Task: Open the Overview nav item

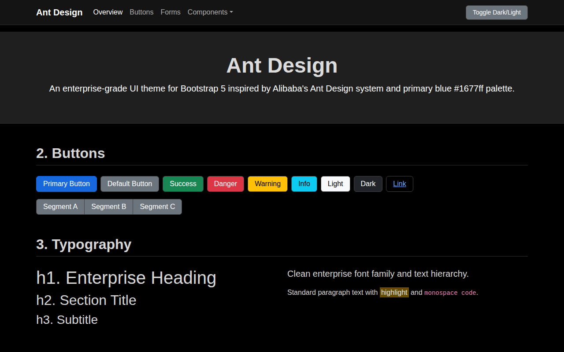Action: [108, 12]
